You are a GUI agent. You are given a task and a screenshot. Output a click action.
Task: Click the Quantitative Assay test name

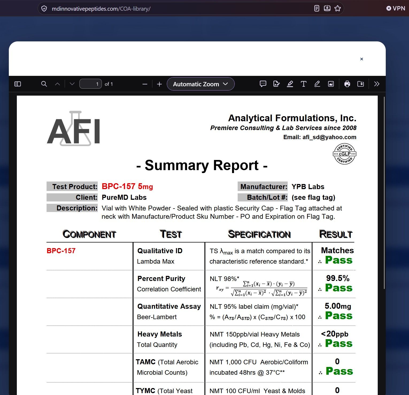169,306
